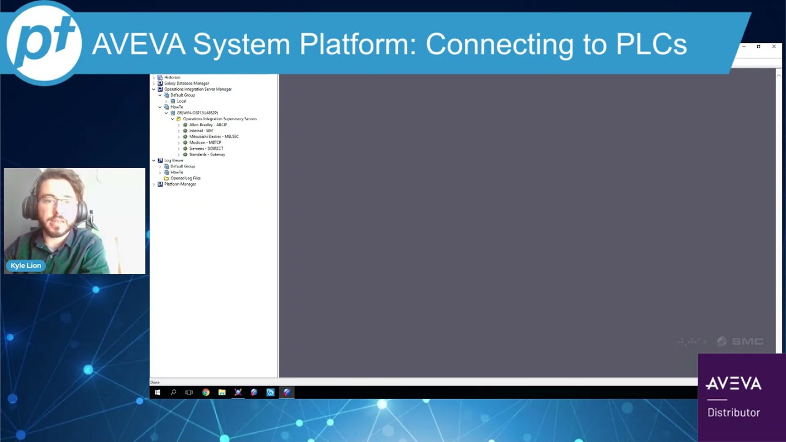
Task: Select the Platform Manager label
Action: (x=181, y=184)
